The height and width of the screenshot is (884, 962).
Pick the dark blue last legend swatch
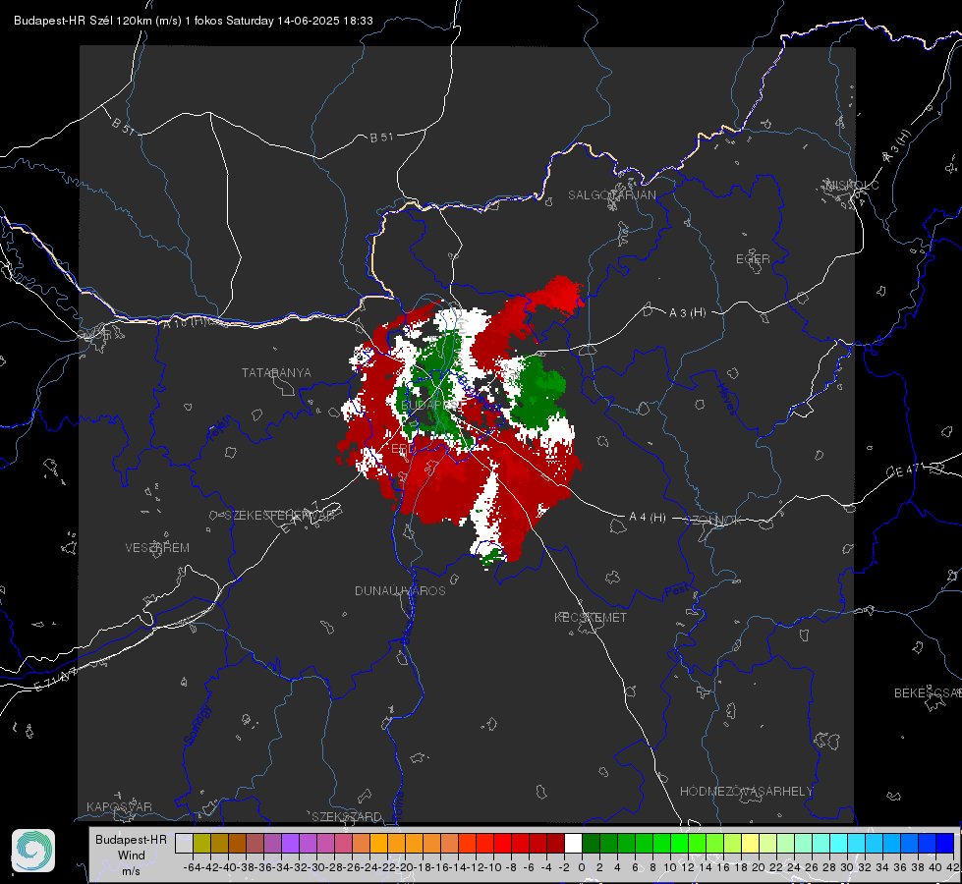click(x=945, y=843)
